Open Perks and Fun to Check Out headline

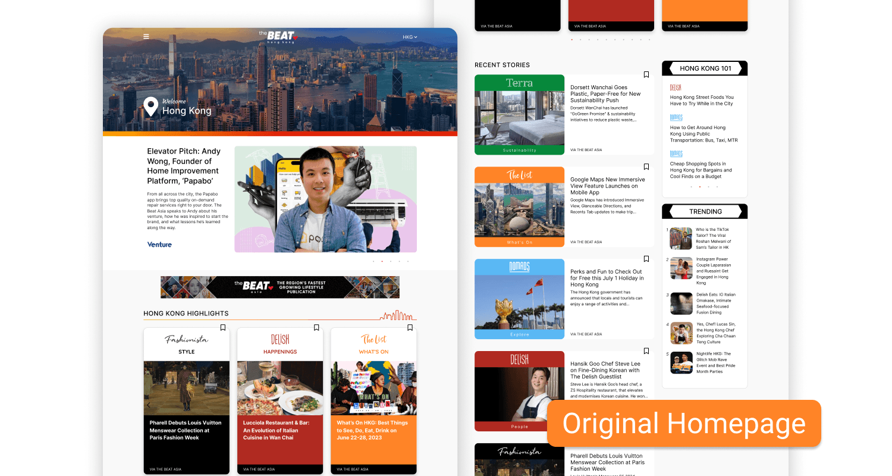(x=607, y=278)
